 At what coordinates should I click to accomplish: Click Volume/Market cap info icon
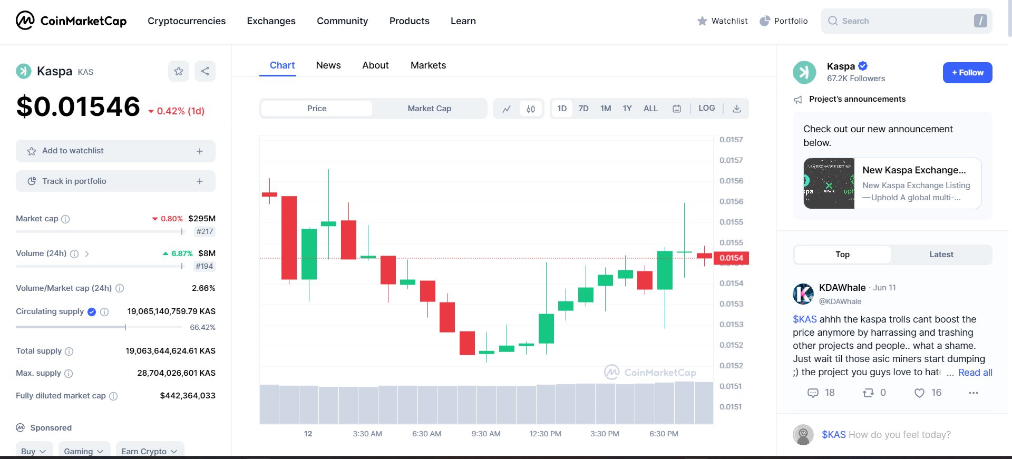coord(120,288)
